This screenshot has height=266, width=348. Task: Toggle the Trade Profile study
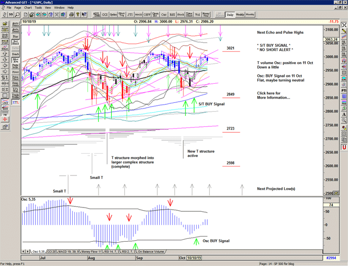[x=15, y=96]
